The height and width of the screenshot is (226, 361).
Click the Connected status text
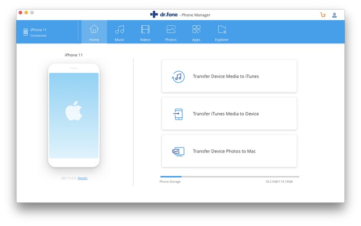pos(38,36)
